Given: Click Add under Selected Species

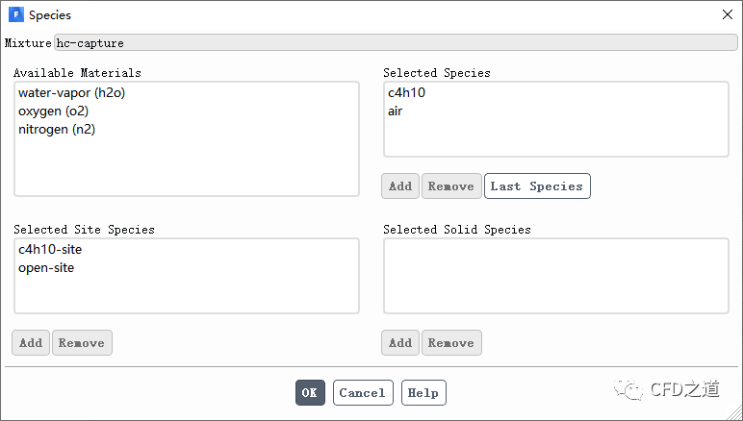Looking at the screenshot, I should click(x=400, y=186).
